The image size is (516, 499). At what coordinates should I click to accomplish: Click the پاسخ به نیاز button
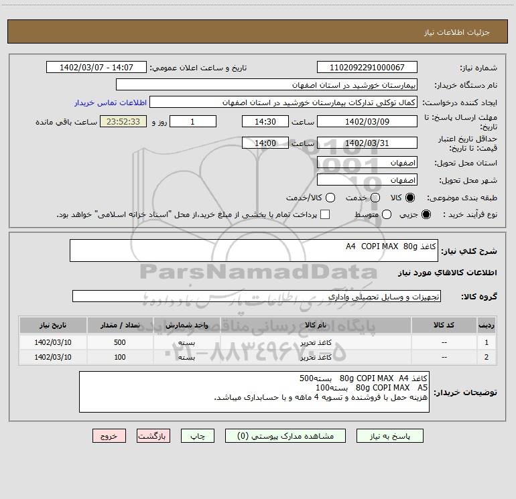[x=389, y=436]
